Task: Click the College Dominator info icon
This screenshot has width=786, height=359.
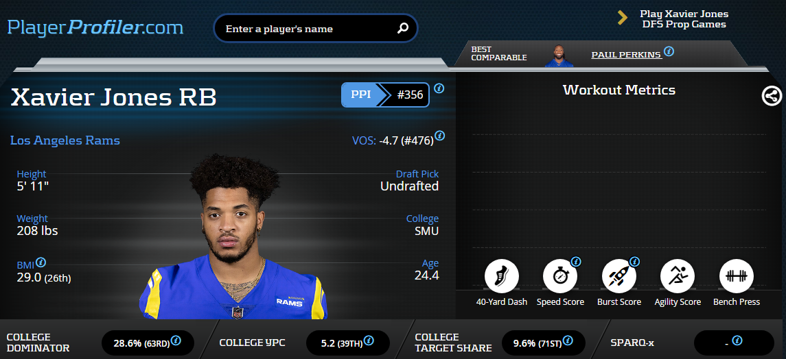Action: 176,341
